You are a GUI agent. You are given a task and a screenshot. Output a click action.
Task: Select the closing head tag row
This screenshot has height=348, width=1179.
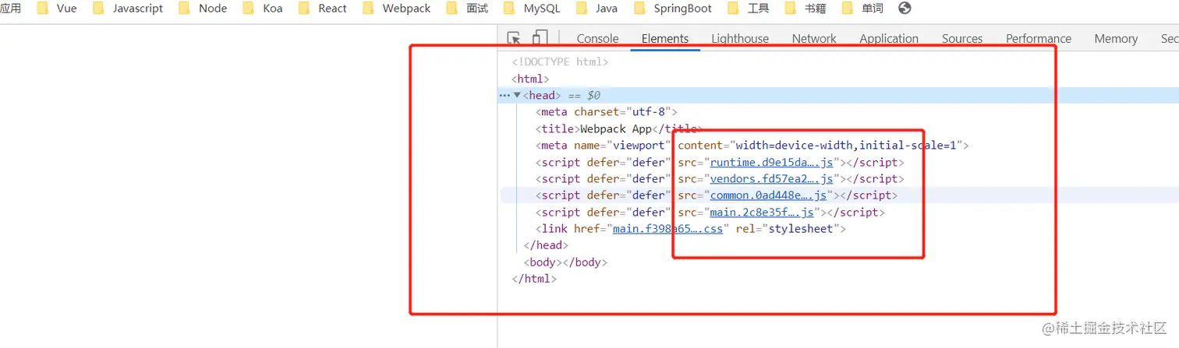(547, 245)
